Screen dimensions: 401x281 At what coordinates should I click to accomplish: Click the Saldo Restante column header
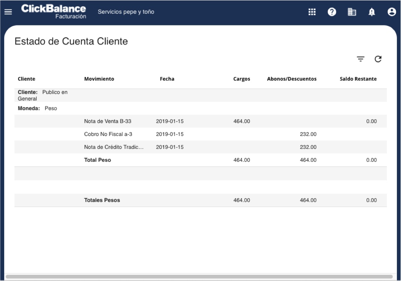358,79
